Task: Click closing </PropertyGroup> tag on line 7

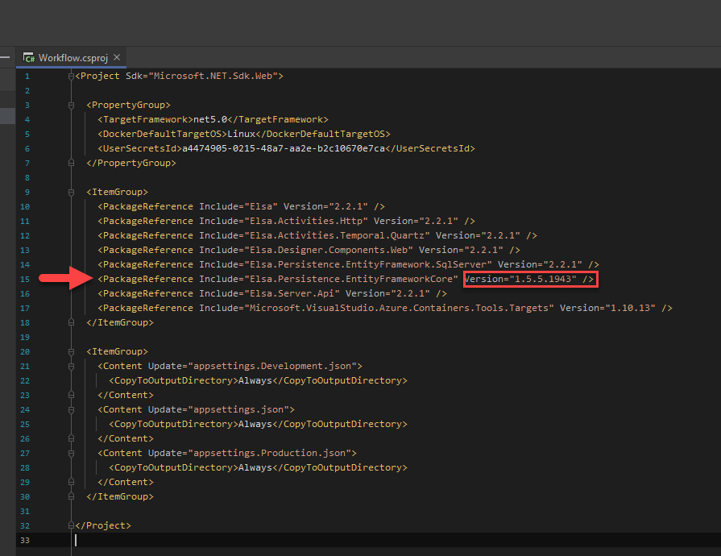Action: [131, 163]
